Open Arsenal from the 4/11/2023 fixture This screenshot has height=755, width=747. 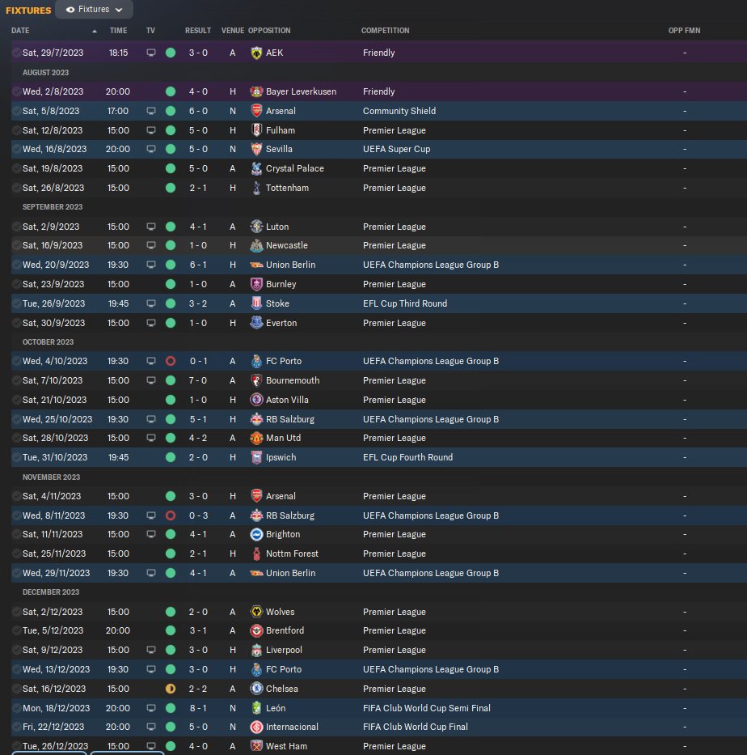(281, 496)
